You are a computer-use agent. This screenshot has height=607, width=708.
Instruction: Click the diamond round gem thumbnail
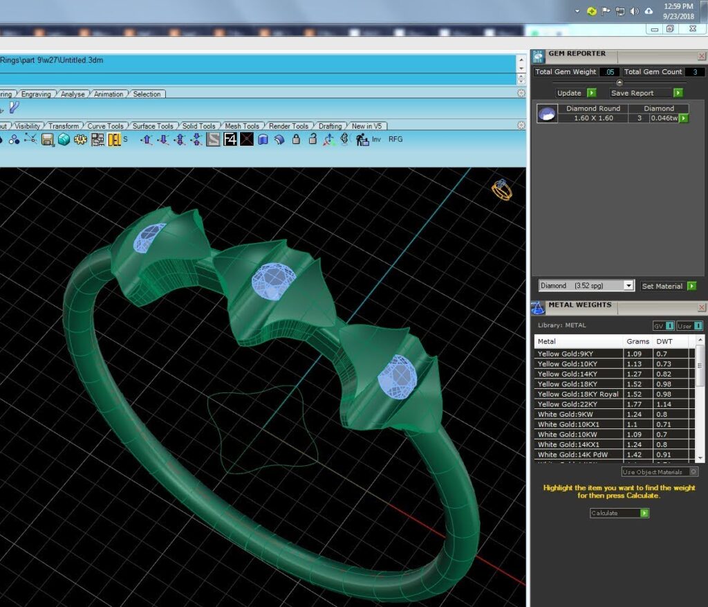pos(547,114)
